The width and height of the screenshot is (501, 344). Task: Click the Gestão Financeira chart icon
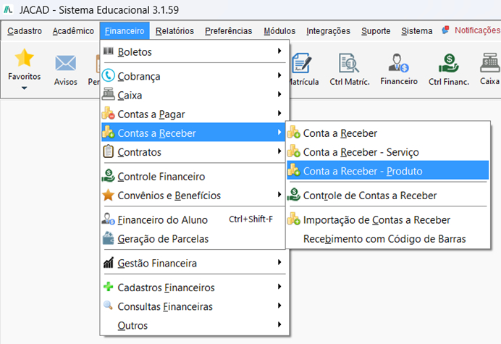pos(109,262)
